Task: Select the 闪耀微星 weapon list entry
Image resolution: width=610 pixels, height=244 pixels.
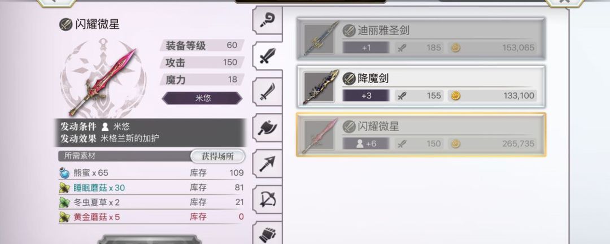Action: pyautogui.click(x=421, y=134)
